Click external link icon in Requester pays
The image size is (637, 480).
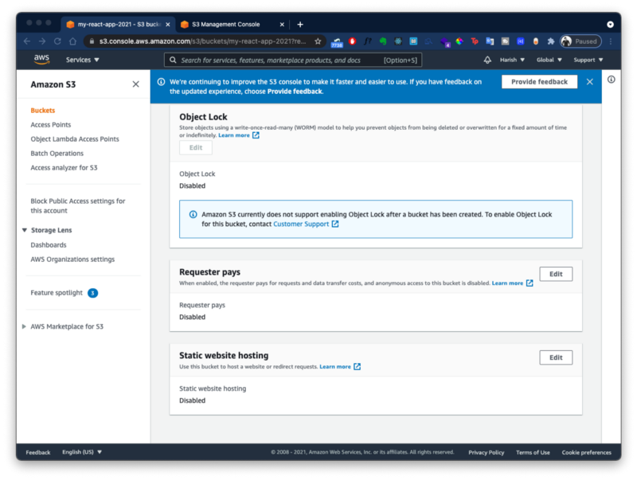tap(530, 283)
